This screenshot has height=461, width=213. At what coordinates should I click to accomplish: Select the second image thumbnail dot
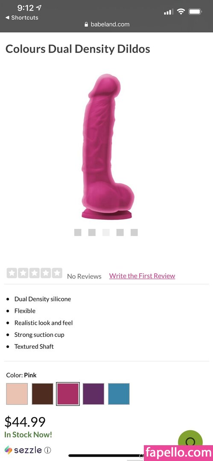tap(92, 233)
